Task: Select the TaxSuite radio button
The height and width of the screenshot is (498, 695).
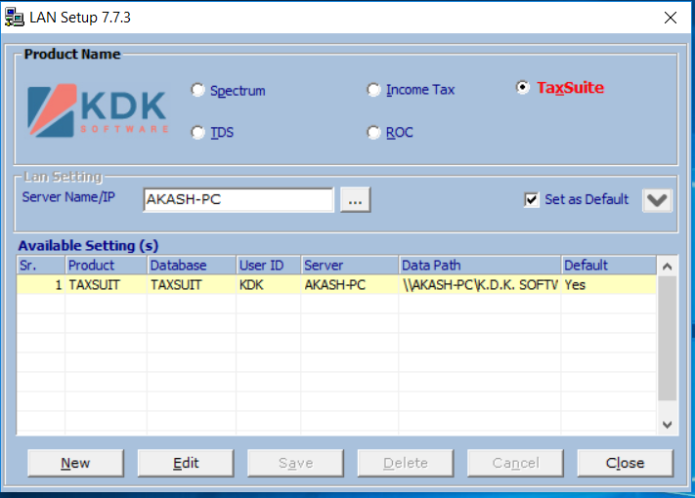Action: pyautogui.click(x=523, y=87)
